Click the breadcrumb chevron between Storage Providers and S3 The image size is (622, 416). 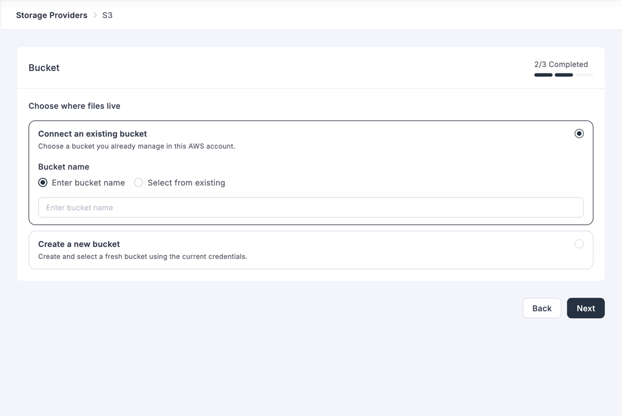(x=94, y=15)
